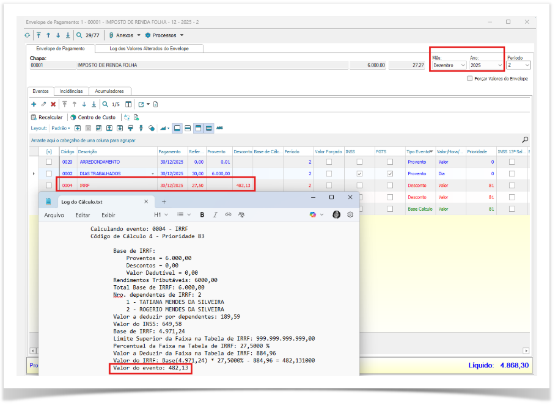This screenshot has width=558, height=406.
Task: Delete event with red X icon
Action: coord(53,104)
